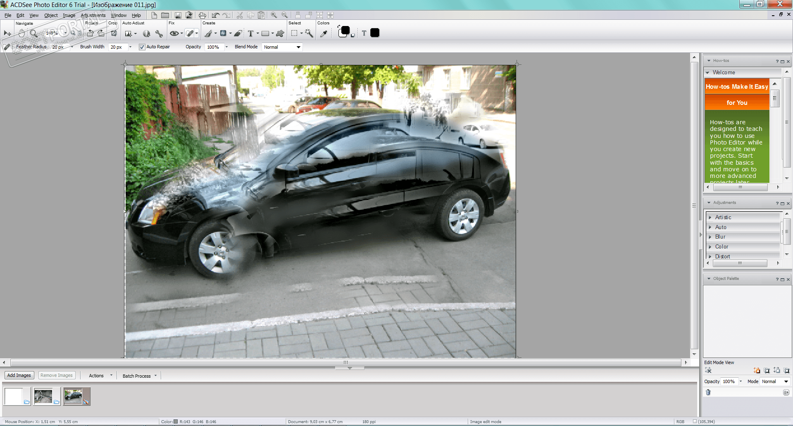
Task: Click the Auto Adjust color balance icon
Action: 146,33
